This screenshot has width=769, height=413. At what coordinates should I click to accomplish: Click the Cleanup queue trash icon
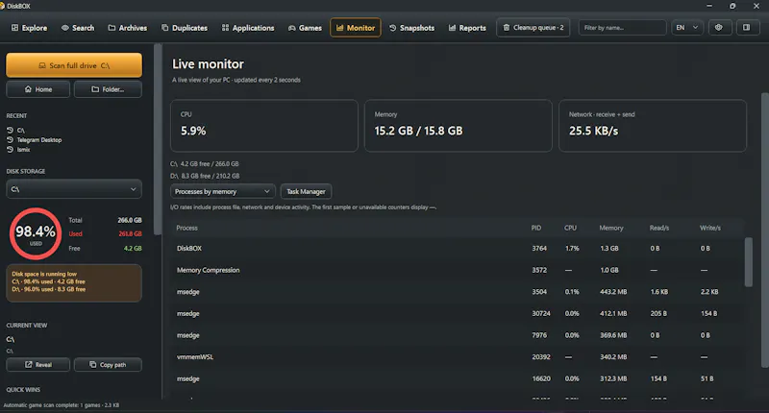[507, 28]
